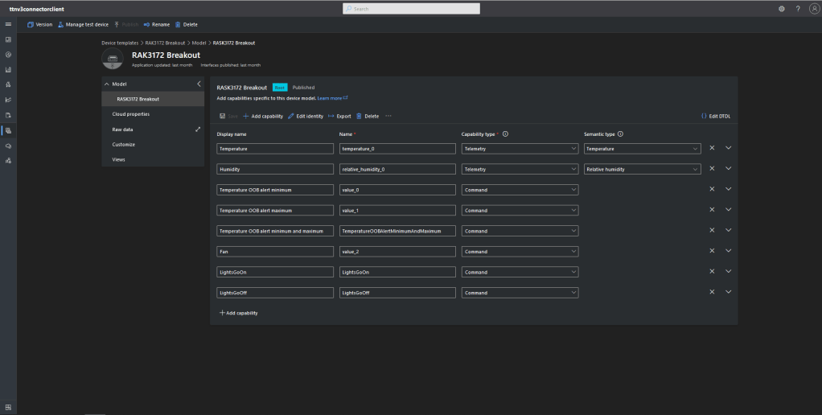Click the Semantic type info icon

621,134
